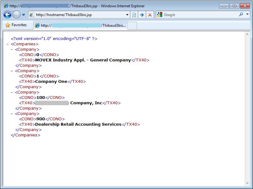Open the Favorites star button

[x=16, y=25]
